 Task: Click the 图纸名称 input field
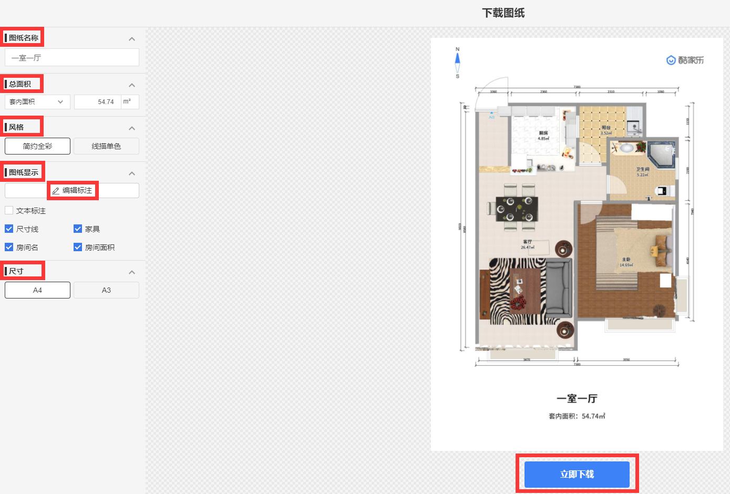click(72, 57)
